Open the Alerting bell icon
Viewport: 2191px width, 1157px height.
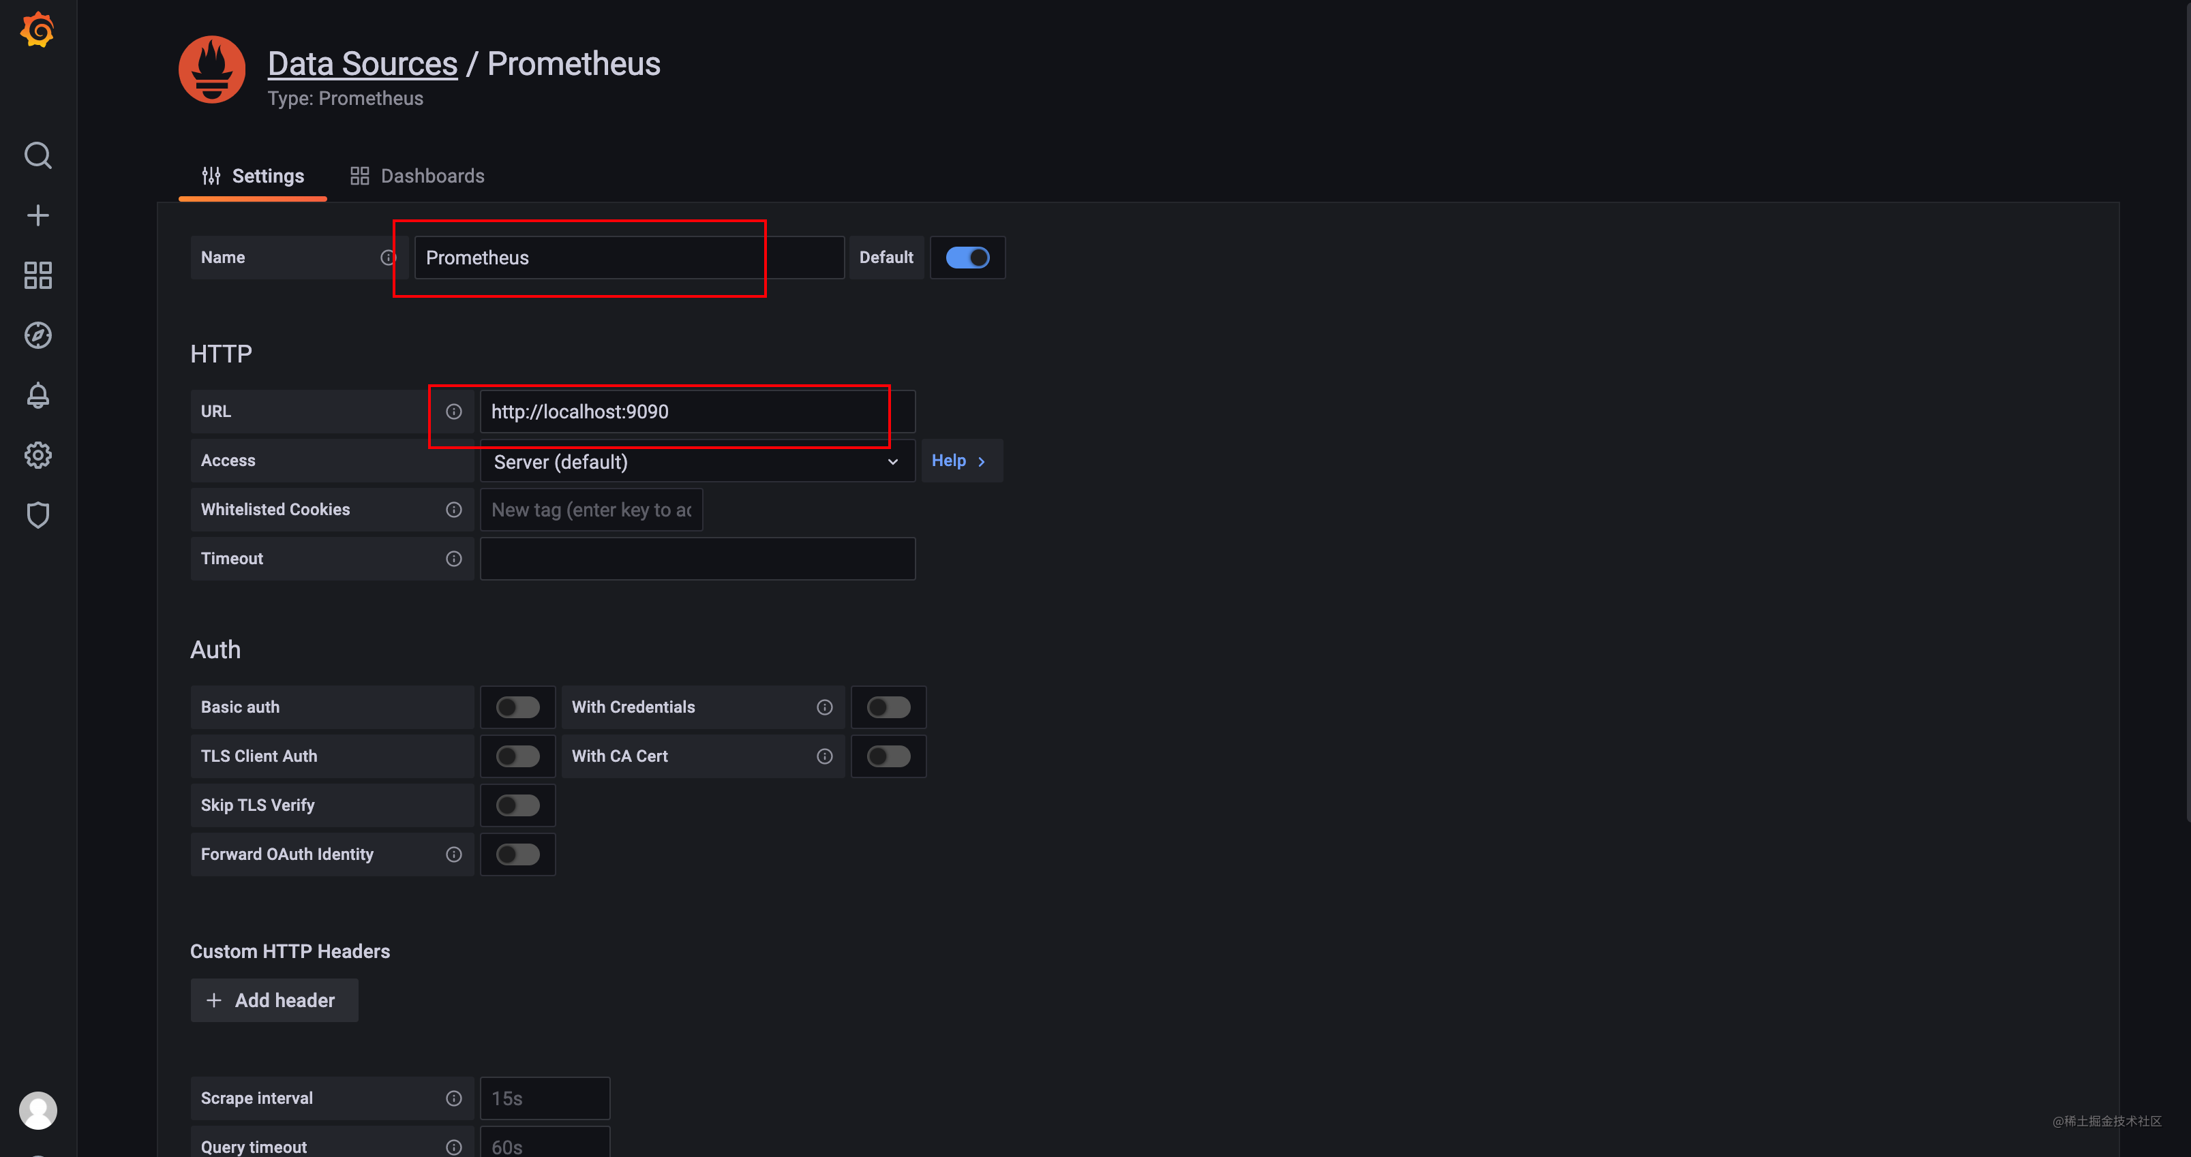pyautogui.click(x=37, y=395)
